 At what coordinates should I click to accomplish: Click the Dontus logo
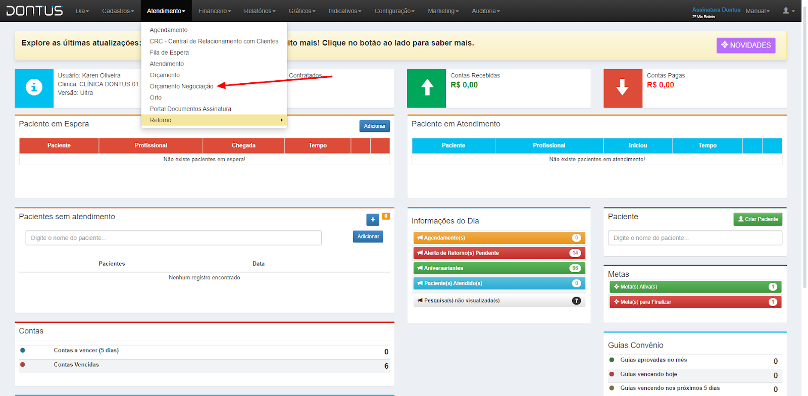click(34, 11)
